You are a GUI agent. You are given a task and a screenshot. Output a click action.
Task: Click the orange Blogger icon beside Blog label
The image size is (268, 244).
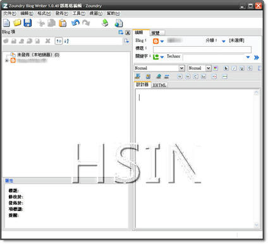click(155, 41)
